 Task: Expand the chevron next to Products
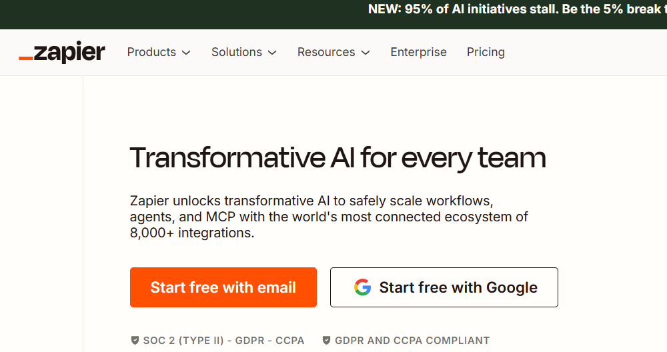(x=186, y=53)
